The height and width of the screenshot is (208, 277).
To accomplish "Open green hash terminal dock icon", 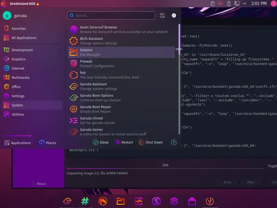I will tap(85, 201).
